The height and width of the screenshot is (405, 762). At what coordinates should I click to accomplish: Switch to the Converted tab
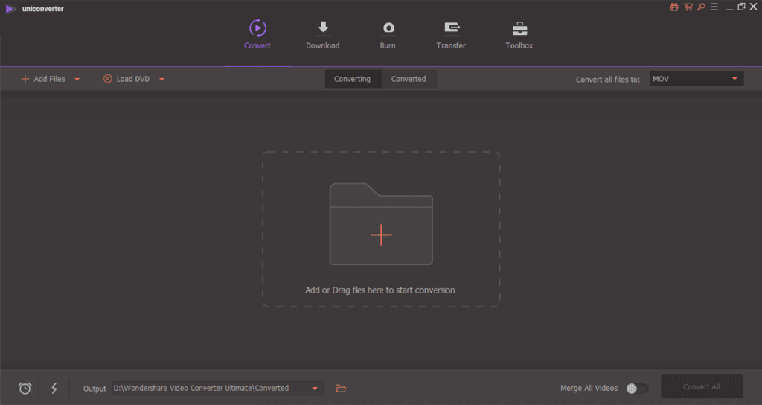click(x=409, y=79)
